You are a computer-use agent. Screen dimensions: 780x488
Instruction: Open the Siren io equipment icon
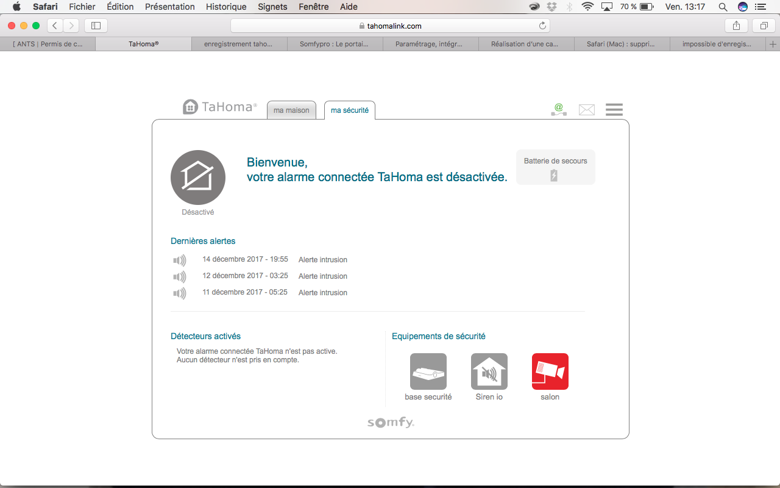pyautogui.click(x=489, y=371)
